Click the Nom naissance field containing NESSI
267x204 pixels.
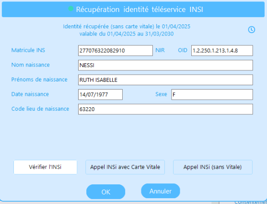(165, 65)
